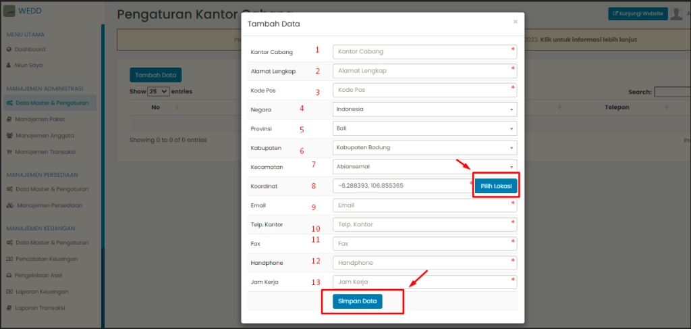Screen dimensions: 691x329
Task: Close the Tambah Data dialog
Action: (515, 22)
